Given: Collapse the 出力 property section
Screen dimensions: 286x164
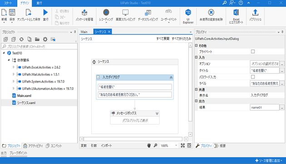Looking at the screenshot, I should click(197, 101).
